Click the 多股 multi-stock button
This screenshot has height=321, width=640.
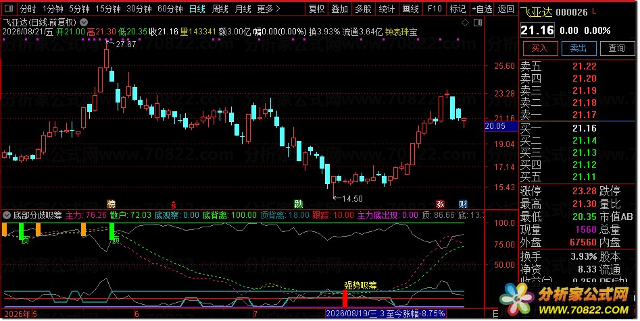click(363, 9)
